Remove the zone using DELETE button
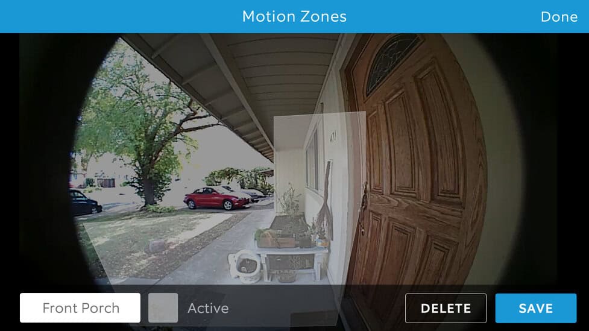Viewport: 589px width, 331px height. [x=446, y=308]
